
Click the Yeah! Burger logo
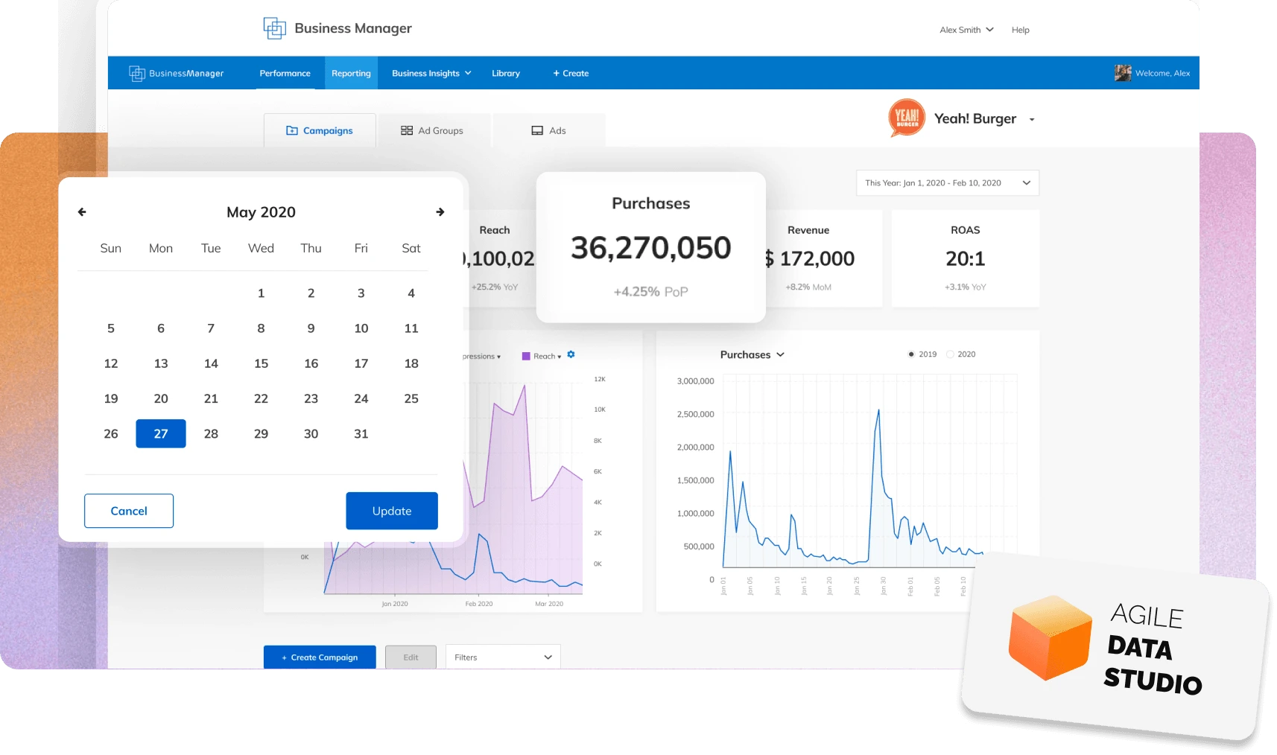[x=906, y=118]
